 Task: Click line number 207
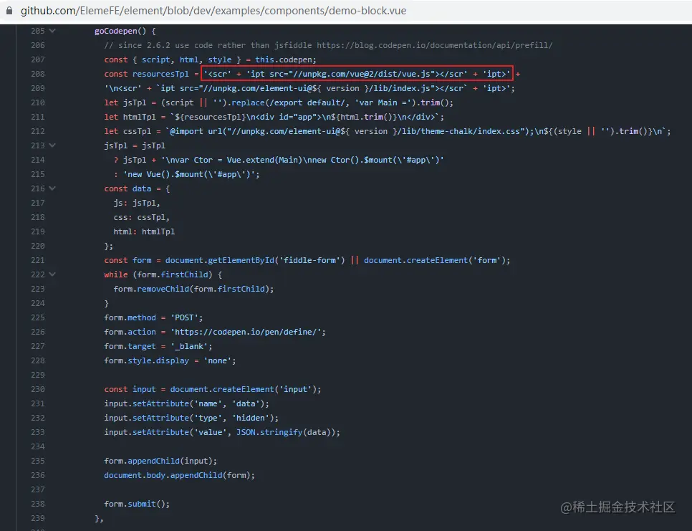[38, 59]
